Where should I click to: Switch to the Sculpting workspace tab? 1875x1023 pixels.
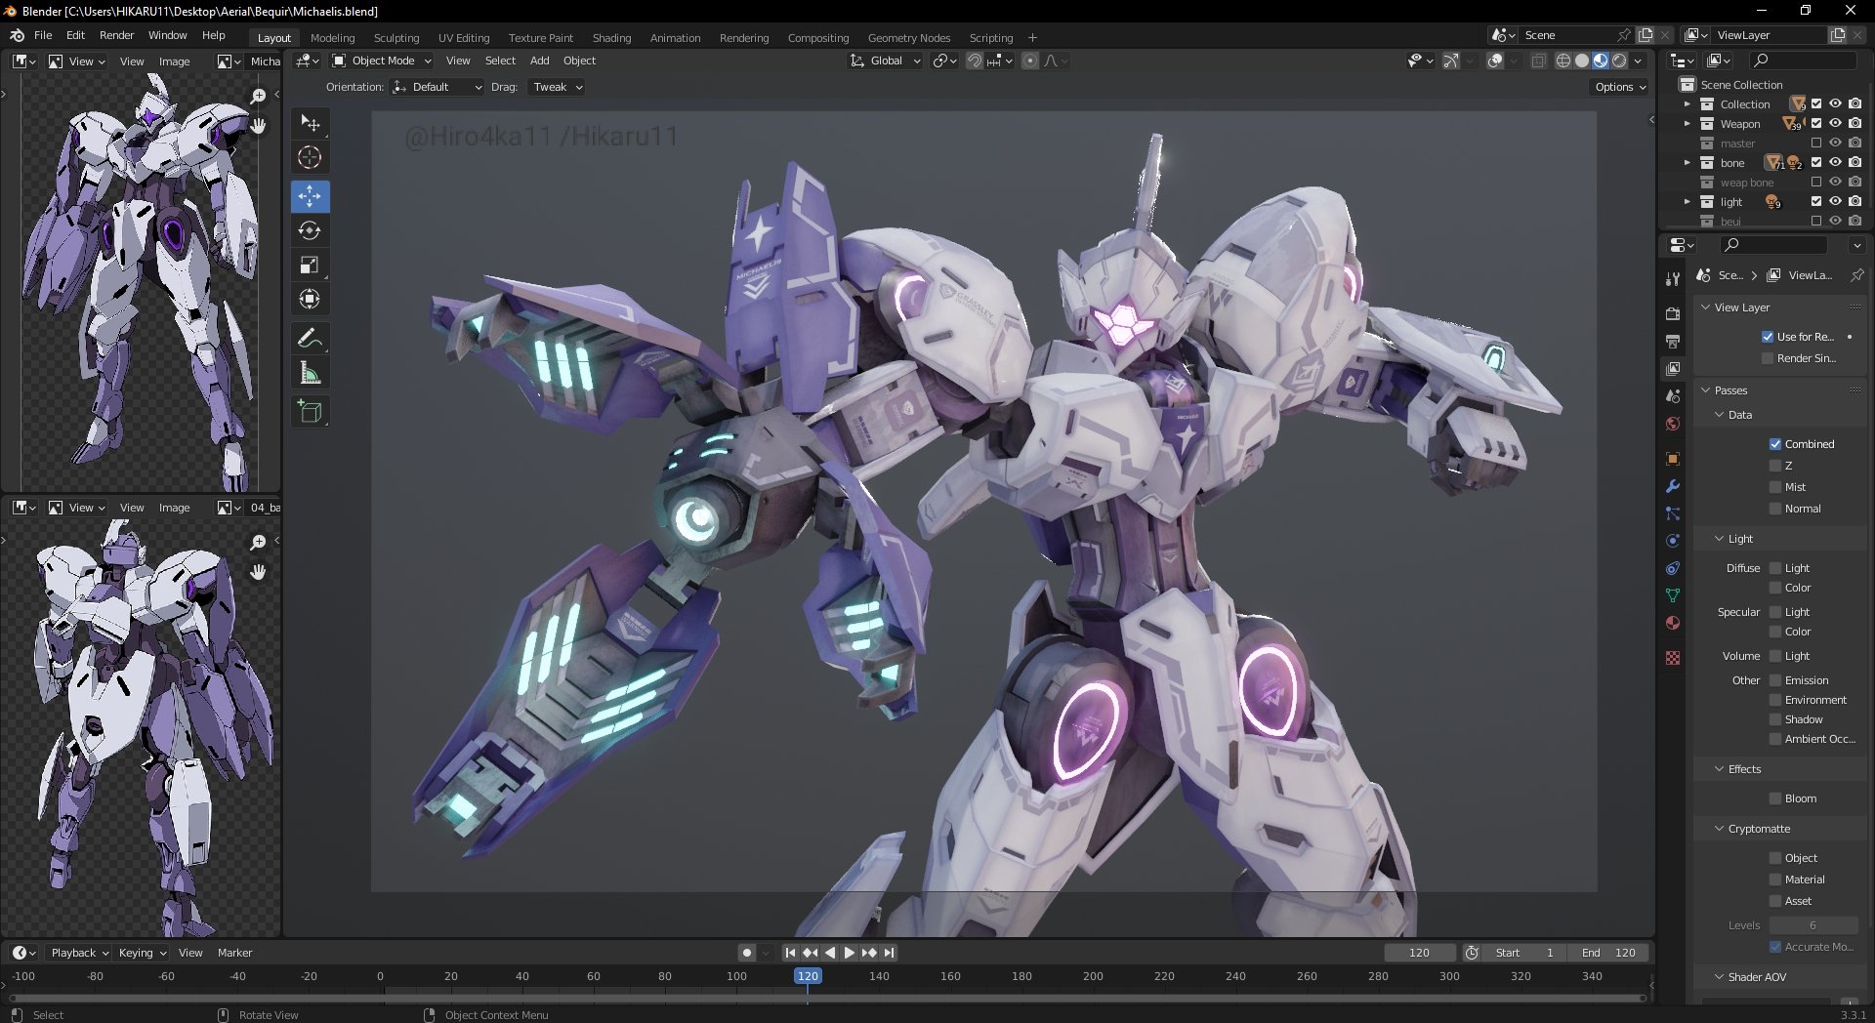click(x=396, y=38)
